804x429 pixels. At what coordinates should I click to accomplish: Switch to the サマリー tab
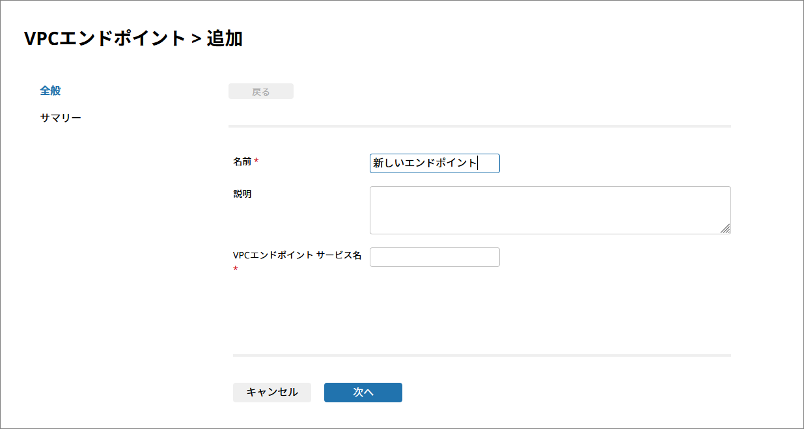click(x=61, y=118)
